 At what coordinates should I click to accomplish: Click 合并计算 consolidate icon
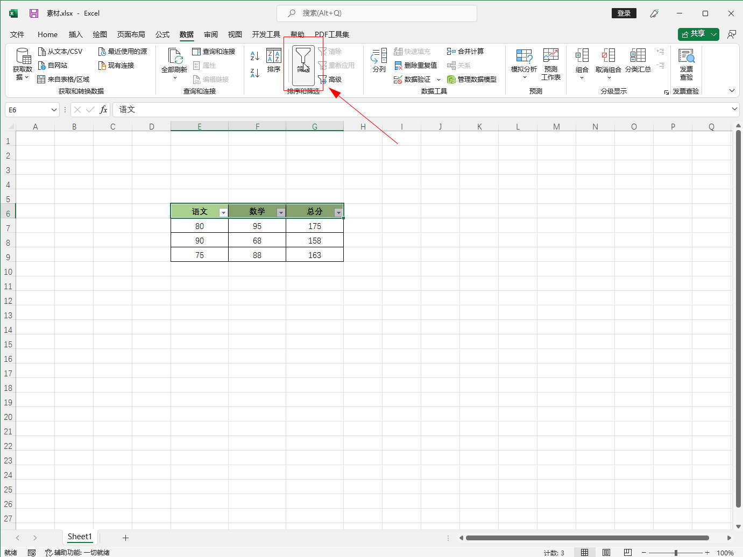[x=465, y=52]
